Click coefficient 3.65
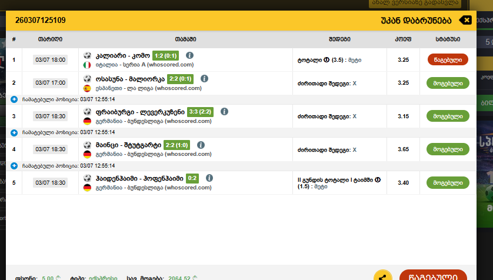The height and width of the screenshot is (280, 493). coord(403,149)
